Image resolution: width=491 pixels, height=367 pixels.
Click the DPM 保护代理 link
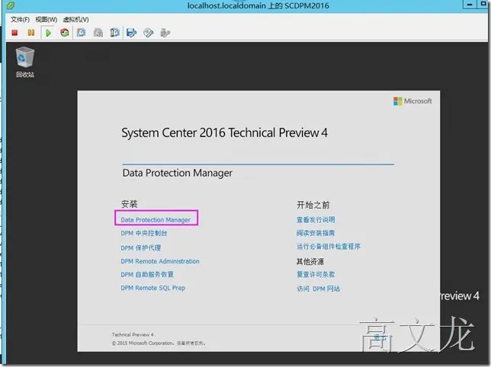click(141, 248)
